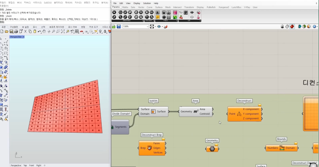Switch to the Front viewport tab in Rhino
Viewport: 319px width, 167px height.
click(x=32, y=165)
